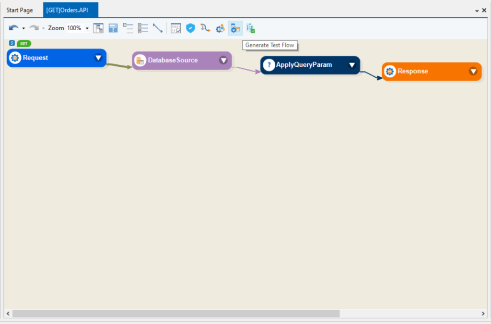Open the flow validation calendar-check icon
Viewport: 491px width, 324px height.
(x=175, y=28)
